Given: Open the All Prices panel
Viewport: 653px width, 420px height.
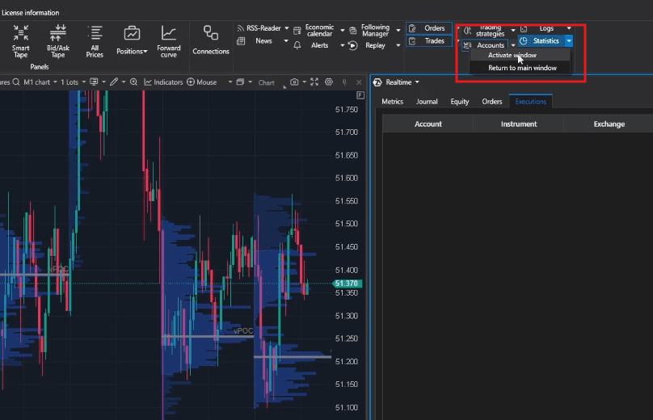Looking at the screenshot, I should [95, 40].
